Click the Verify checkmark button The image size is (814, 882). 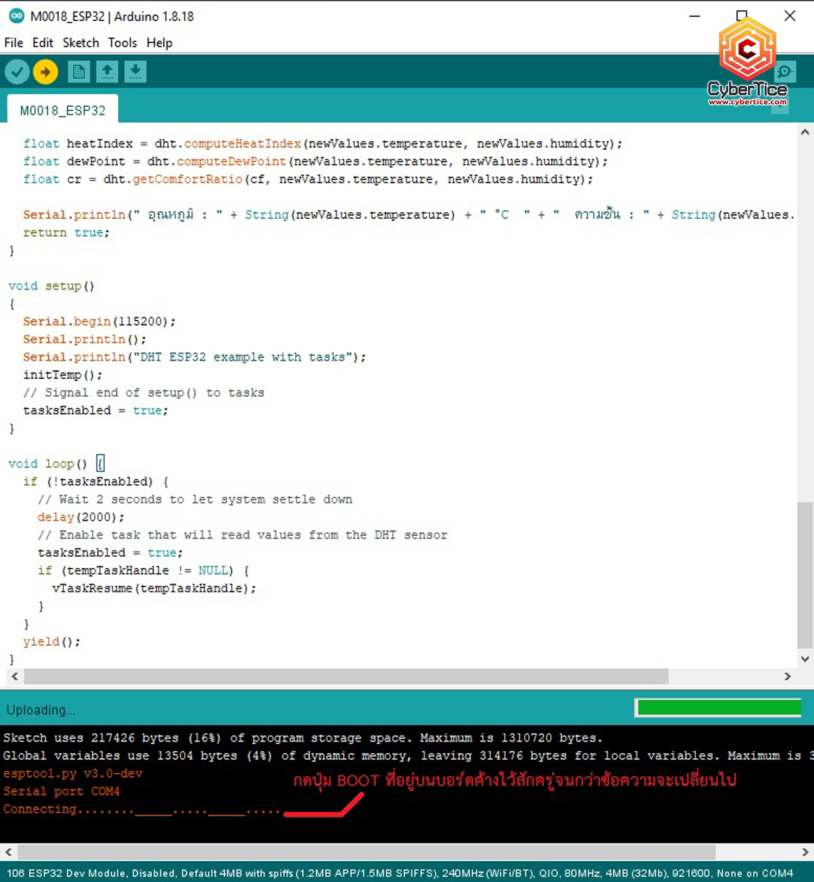(x=17, y=72)
